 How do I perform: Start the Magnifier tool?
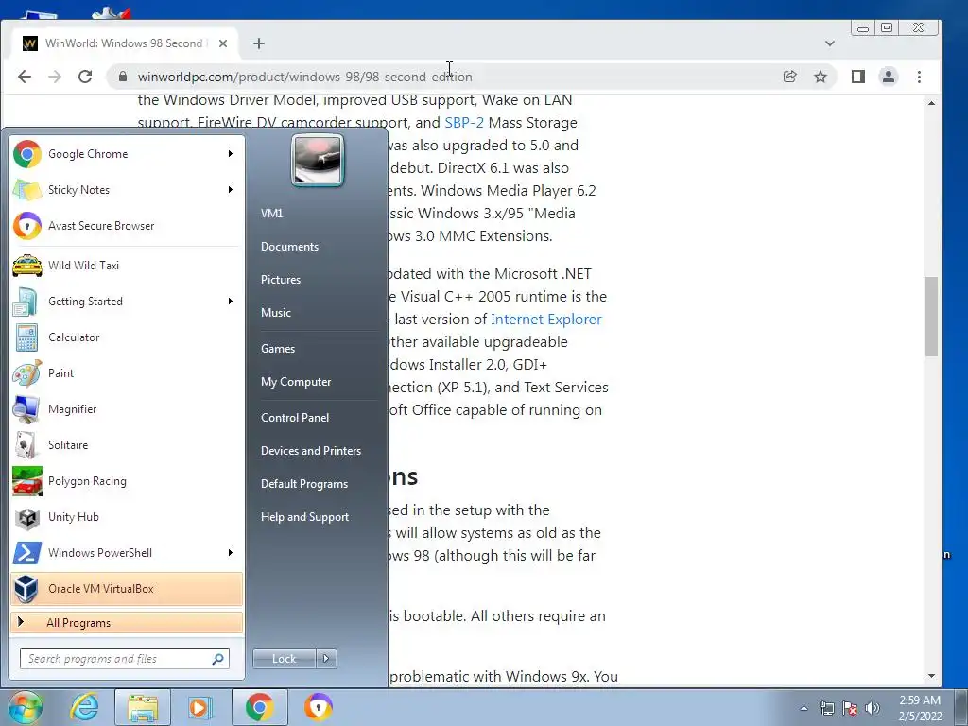127,408
